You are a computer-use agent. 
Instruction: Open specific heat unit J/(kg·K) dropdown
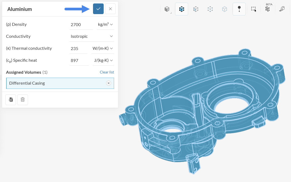pyautogui.click(x=103, y=60)
